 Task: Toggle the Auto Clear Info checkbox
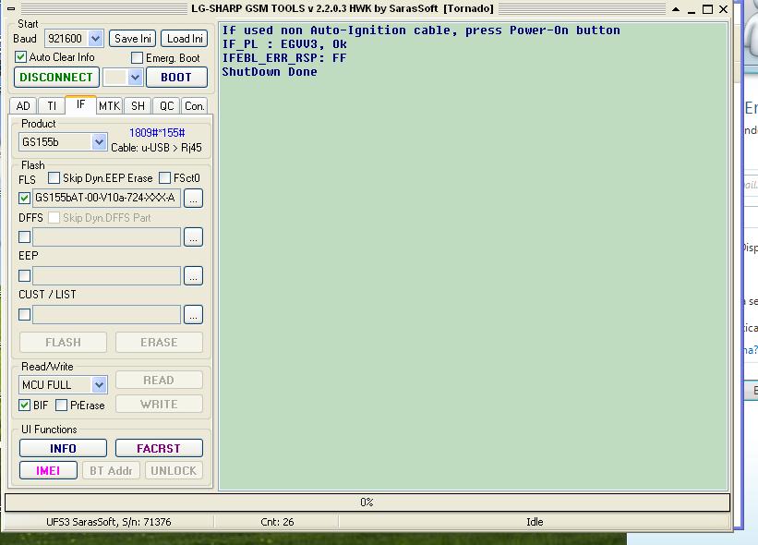[x=21, y=57]
